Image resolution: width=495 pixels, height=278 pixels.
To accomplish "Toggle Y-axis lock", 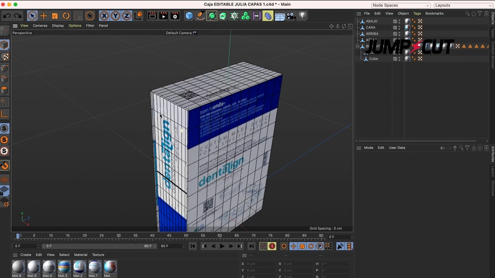I will click(x=115, y=16).
